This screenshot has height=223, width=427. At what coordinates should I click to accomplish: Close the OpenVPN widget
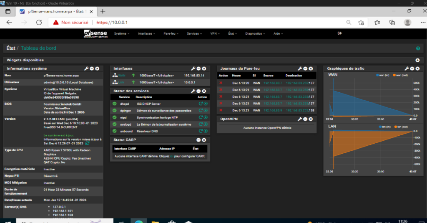(x=311, y=119)
